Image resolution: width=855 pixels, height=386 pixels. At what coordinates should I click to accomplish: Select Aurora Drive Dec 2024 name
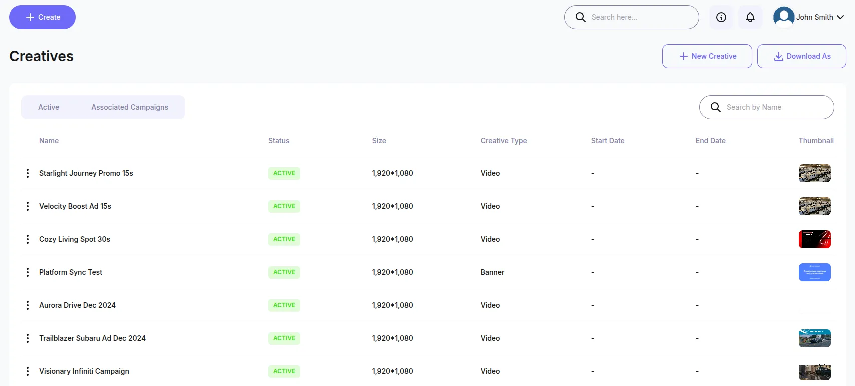click(77, 305)
